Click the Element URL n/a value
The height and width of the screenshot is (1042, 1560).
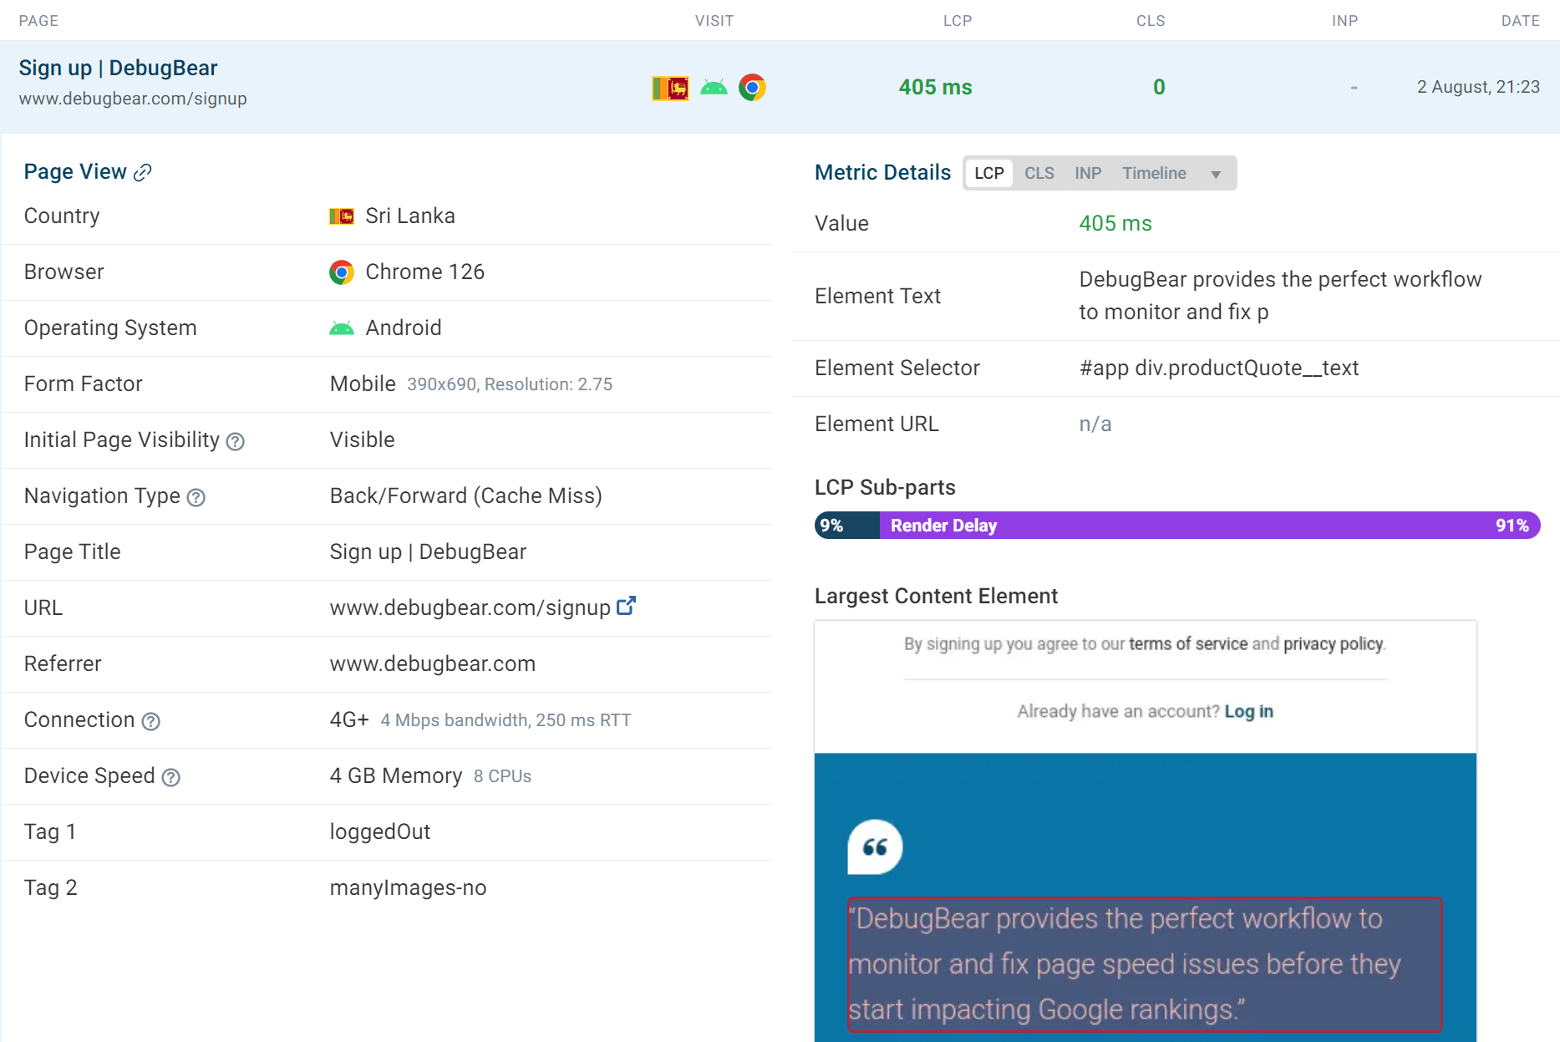pos(1095,424)
